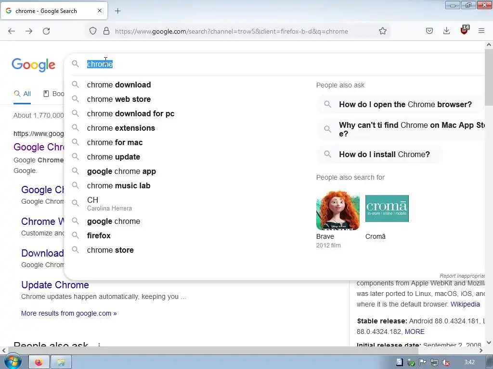Select suggestion chrome web store
The image size is (493, 369).
119,99
